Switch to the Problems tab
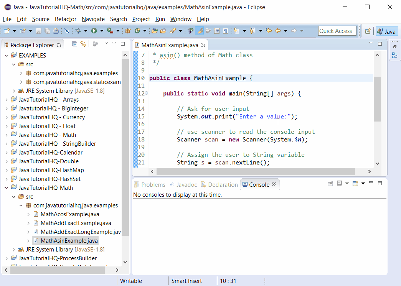The width and height of the screenshot is (401, 286). click(x=150, y=184)
